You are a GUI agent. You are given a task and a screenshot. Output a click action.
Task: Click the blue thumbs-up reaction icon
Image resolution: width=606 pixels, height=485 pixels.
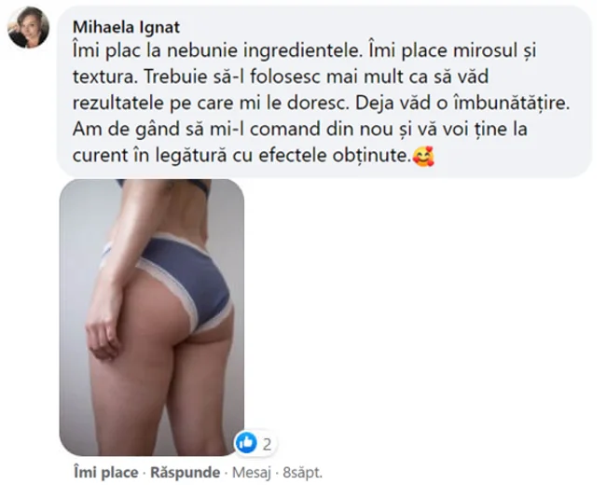[246, 443]
